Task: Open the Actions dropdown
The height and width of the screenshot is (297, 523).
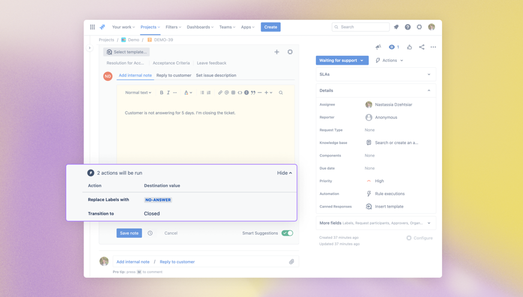Action: pyautogui.click(x=389, y=61)
